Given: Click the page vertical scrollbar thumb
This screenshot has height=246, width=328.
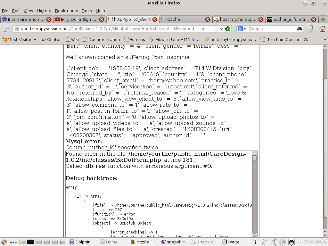Looking at the screenshot, I should coord(325,62).
